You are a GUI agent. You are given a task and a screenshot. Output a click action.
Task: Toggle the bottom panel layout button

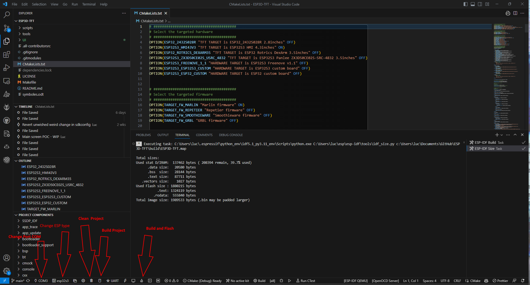[x=473, y=4]
